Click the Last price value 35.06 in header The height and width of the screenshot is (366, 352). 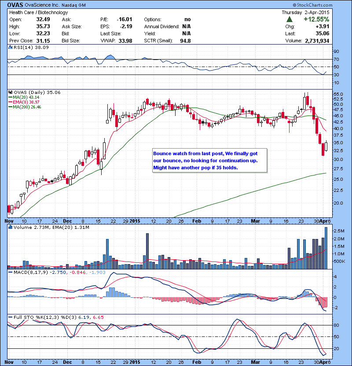coord(323,34)
